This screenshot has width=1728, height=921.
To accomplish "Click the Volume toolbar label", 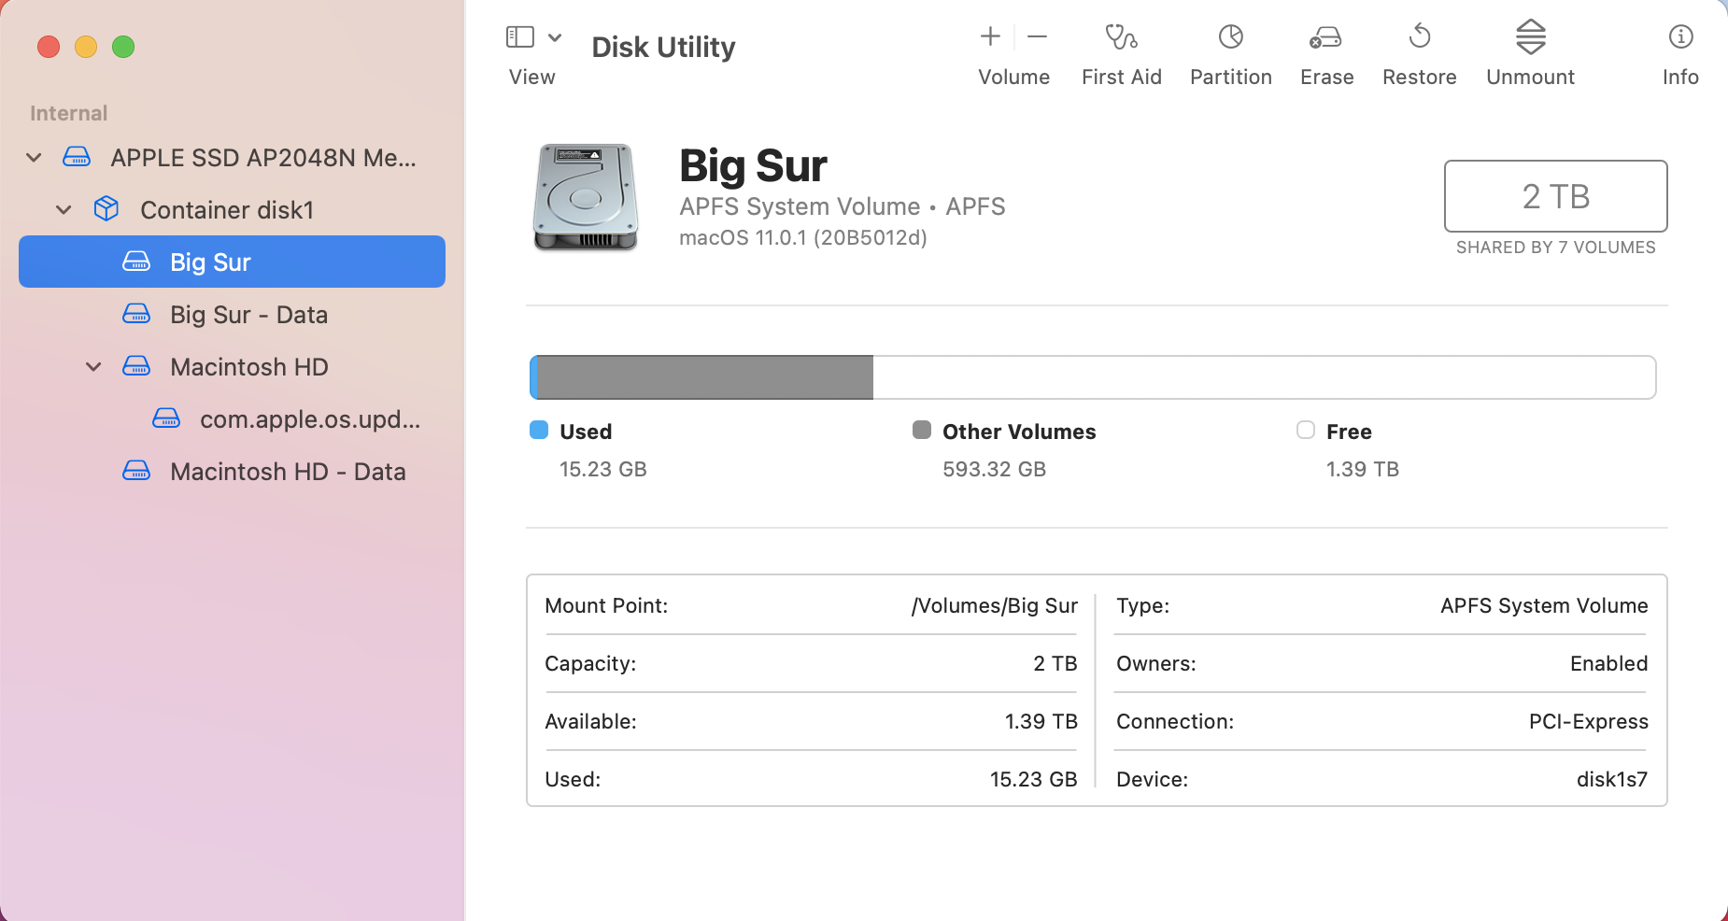I will point(1014,78).
